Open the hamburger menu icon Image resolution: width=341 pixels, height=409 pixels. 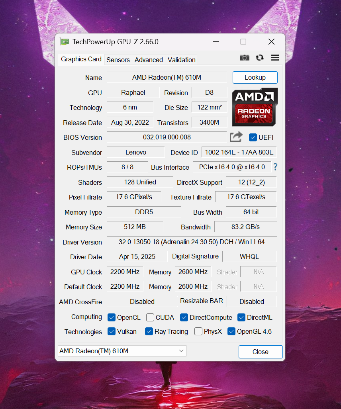point(275,58)
